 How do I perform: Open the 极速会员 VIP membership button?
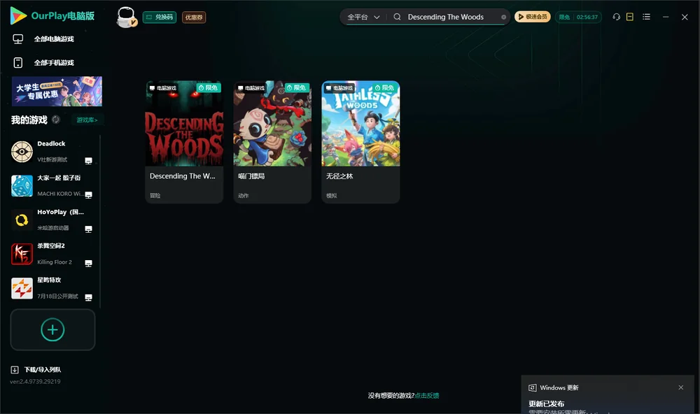tap(533, 17)
